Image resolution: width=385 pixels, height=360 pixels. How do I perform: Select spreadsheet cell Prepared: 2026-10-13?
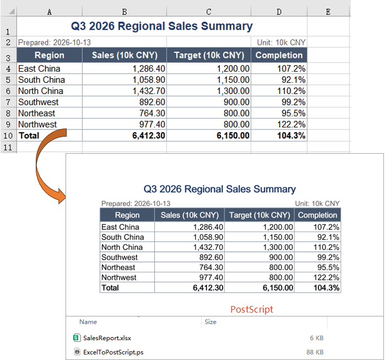tap(55, 42)
